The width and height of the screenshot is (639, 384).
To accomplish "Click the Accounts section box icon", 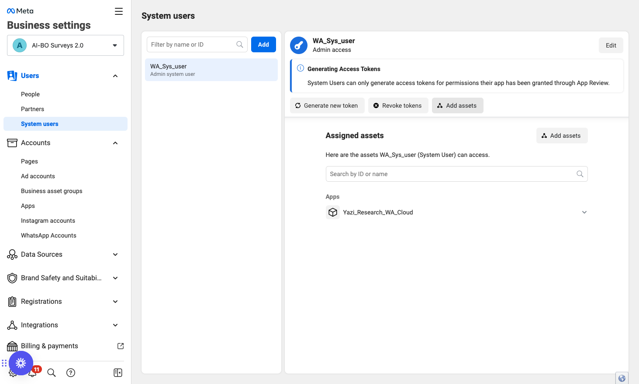I will [12, 143].
